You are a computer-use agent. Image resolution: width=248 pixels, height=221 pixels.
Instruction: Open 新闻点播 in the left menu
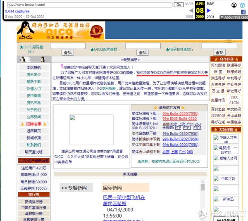[x=34, y=138]
